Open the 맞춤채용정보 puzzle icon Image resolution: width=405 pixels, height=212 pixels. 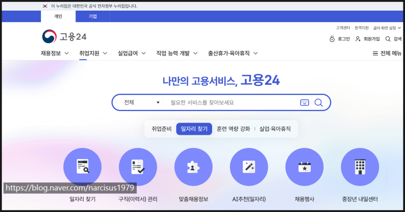pyautogui.click(x=193, y=167)
